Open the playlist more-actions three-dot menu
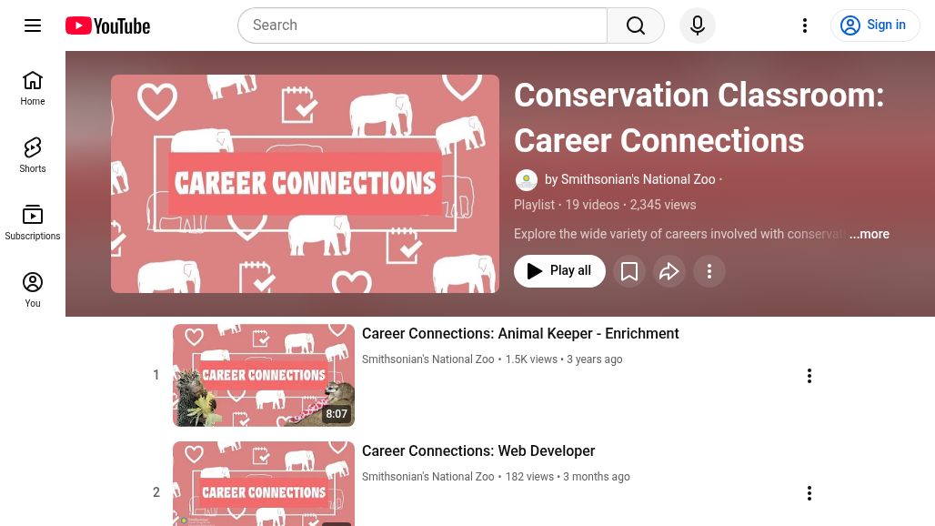Viewport: 935px width, 526px height. coord(709,270)
